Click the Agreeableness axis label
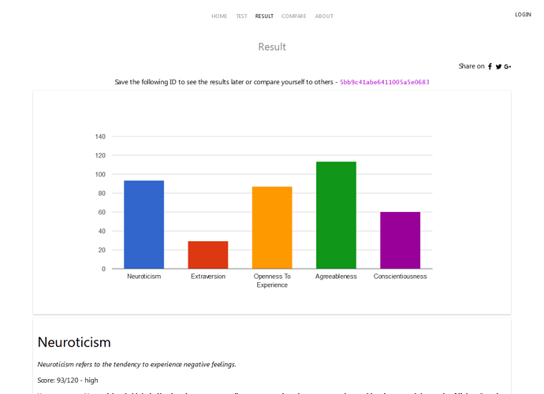 coord(336,277)
